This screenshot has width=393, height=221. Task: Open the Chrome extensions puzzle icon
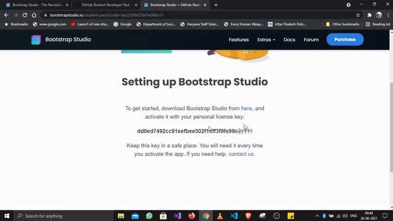(x=369, y=15)
